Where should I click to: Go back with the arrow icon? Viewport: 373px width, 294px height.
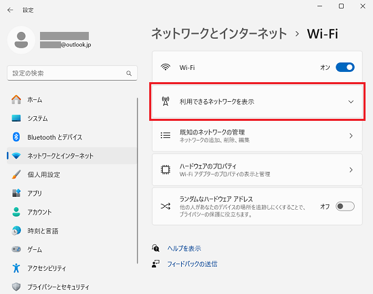[10, 10]
